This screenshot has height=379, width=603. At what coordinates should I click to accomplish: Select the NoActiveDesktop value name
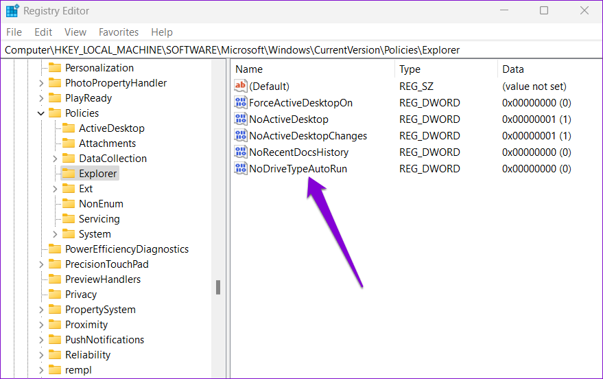click(x=289, y=119)
